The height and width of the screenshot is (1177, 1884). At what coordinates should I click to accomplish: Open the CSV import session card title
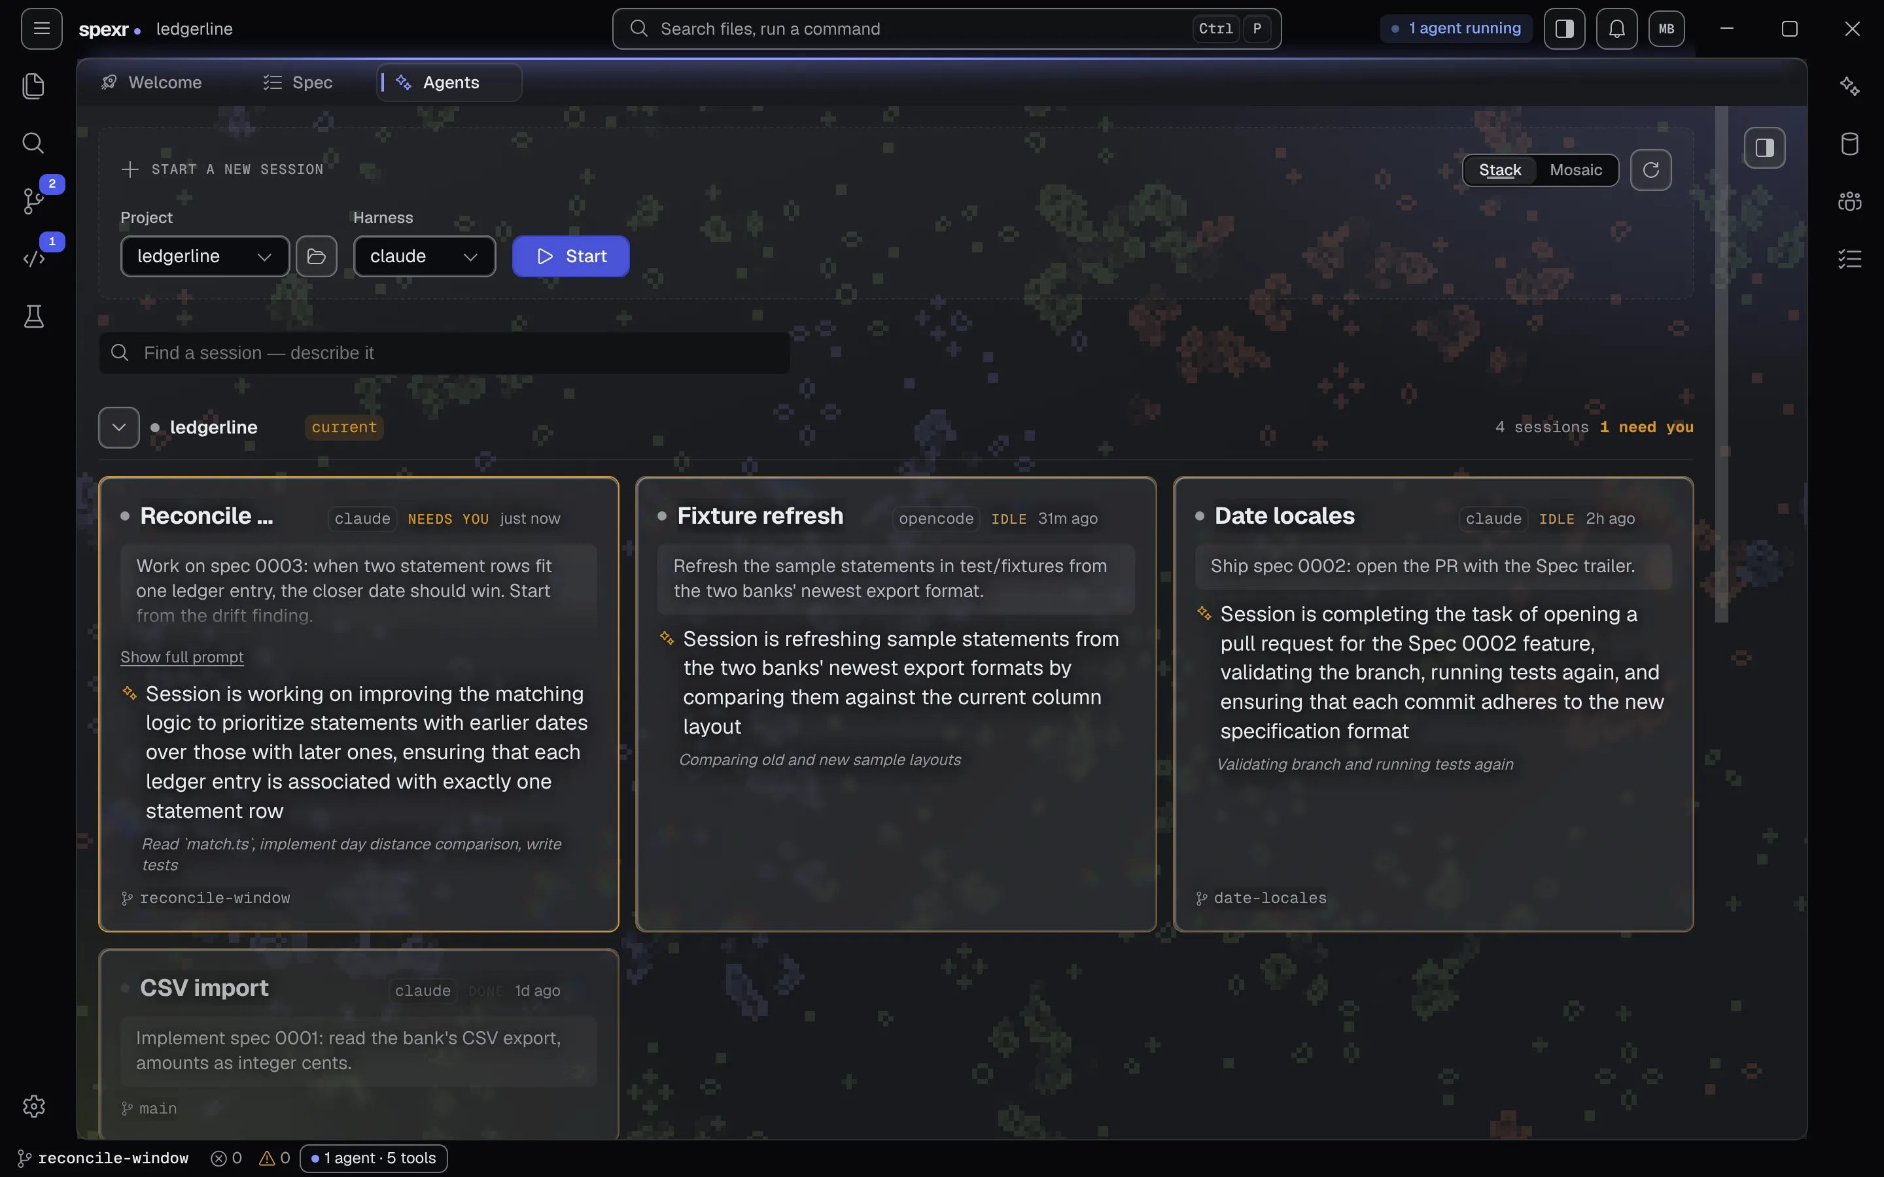tap(204, 988)
